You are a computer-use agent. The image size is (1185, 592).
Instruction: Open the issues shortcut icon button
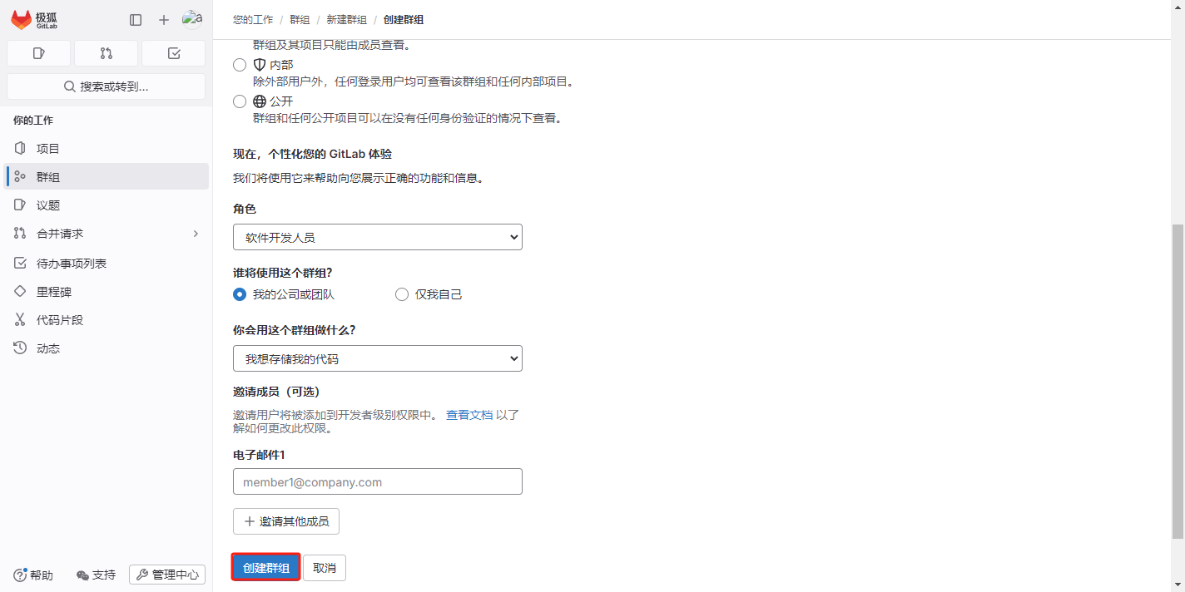pyautogui.click(x=38, y=53)
